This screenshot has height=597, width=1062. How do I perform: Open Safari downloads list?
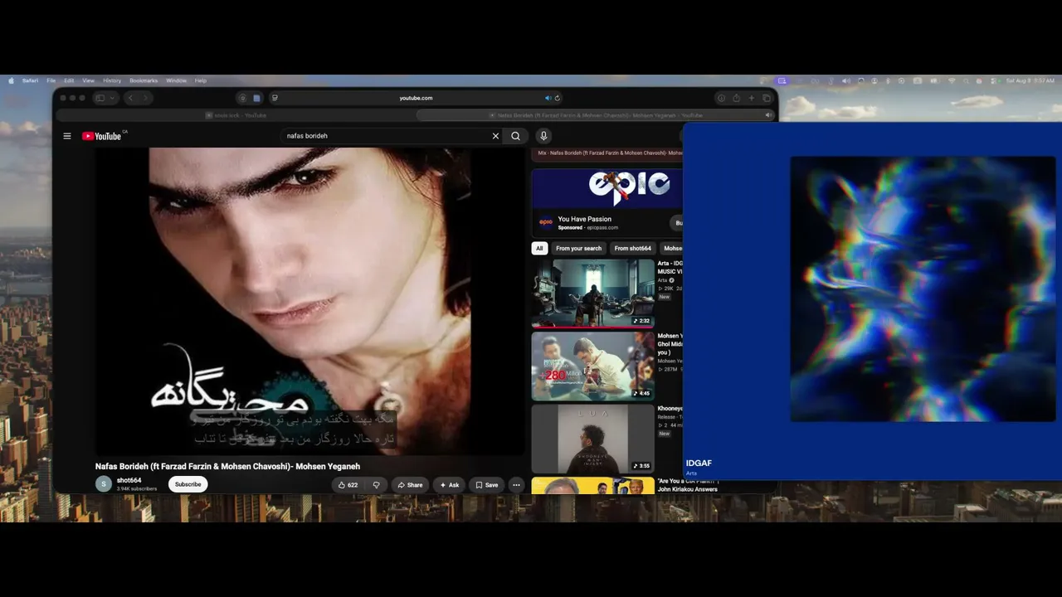pos(721,98)
